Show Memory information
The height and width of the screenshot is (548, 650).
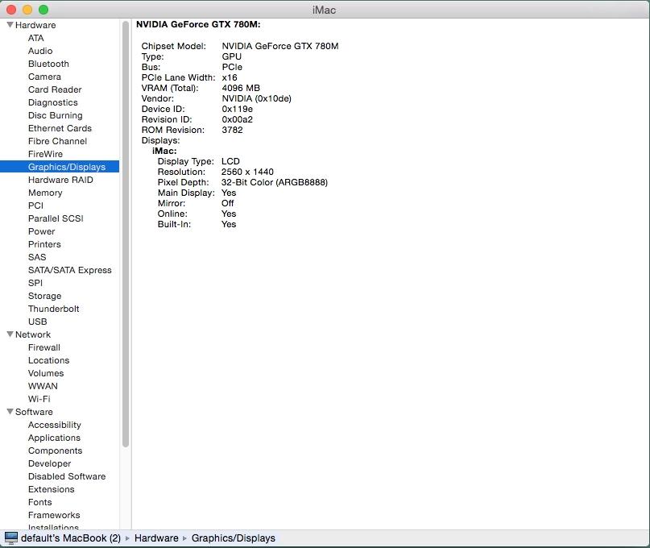tap(45, 193)
